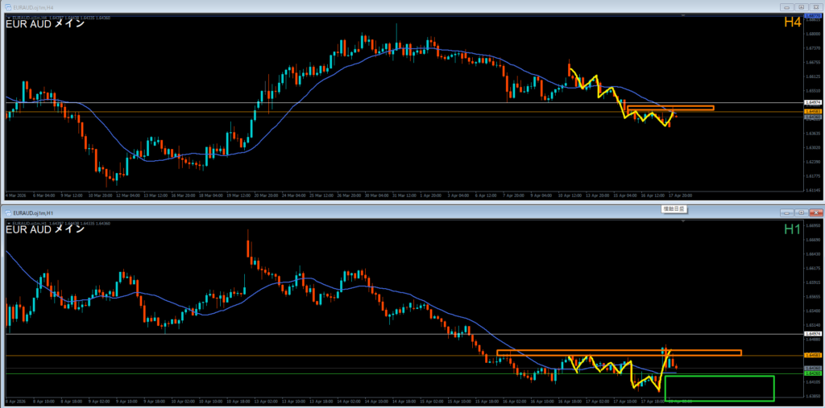
Task: Close the EURAUD H1 chart window
Action: click(x=815, y=213)
